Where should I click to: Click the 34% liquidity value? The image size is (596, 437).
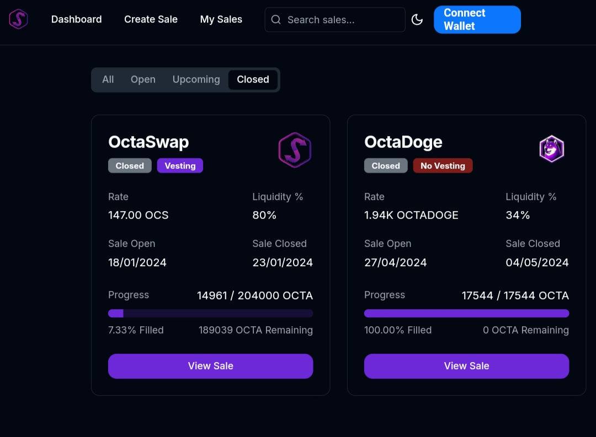tap(518, 215)
